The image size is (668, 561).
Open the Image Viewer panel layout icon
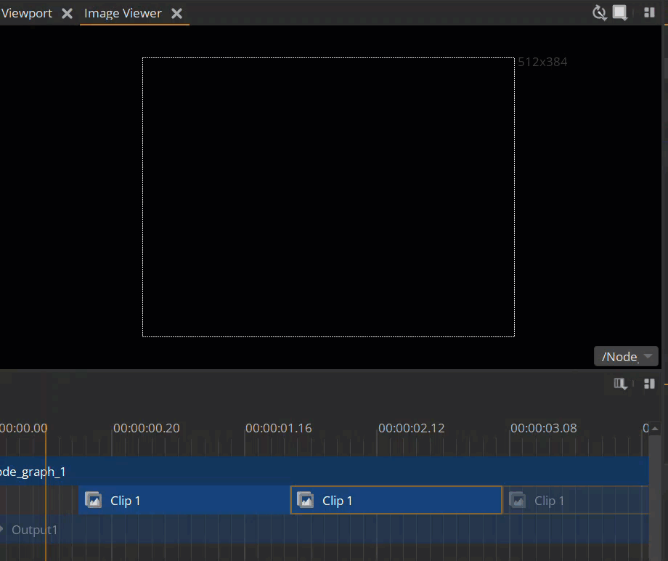649,13
